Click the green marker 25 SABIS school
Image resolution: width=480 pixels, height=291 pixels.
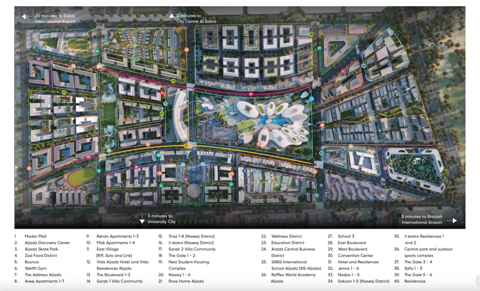pyautogui.click(x=99, y=171)
